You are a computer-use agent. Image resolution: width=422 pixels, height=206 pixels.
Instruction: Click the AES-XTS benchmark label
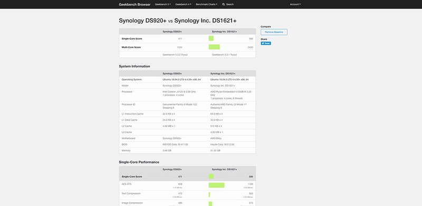[127, 184]
